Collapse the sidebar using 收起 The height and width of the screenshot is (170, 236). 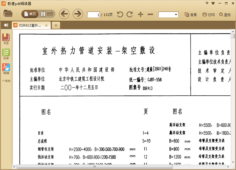(6, 80)
